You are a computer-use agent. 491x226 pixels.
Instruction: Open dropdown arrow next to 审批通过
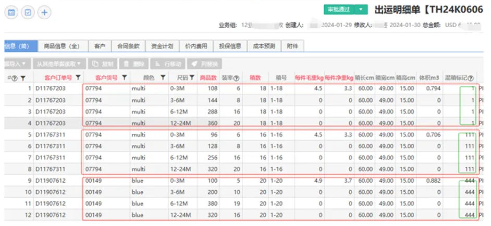[362, 10]
